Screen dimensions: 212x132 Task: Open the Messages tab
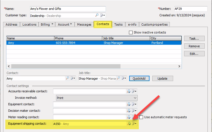(84, 24)
